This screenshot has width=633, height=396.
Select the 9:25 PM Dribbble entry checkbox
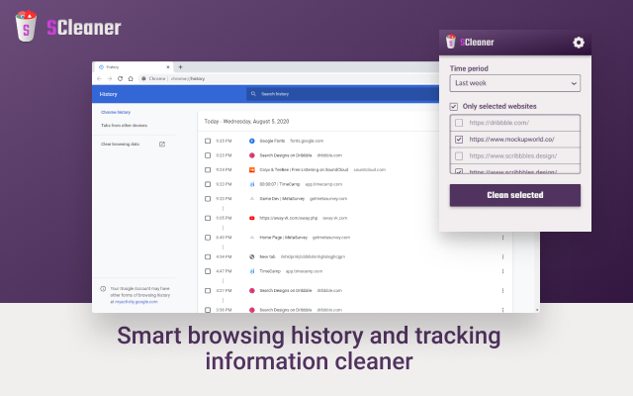(208, 155)
